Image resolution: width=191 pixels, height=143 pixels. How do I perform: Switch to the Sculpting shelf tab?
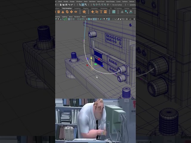click(x=77, y=8)
